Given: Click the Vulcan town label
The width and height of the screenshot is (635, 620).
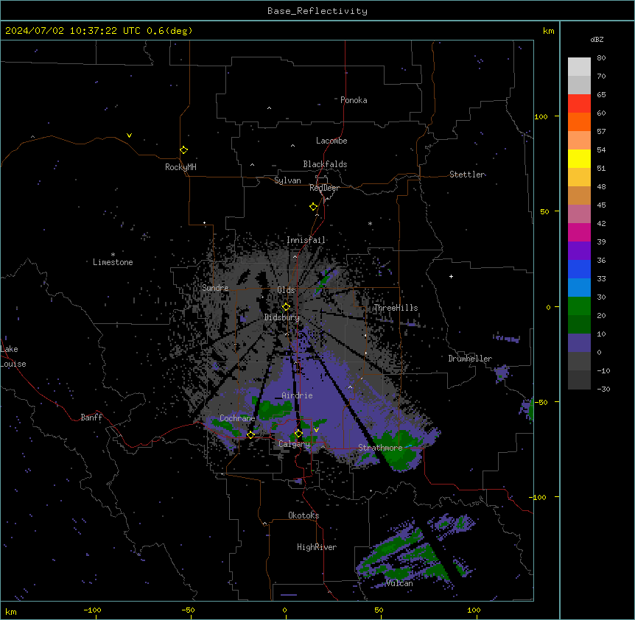Looking at the screenshot, I should click(399, 583).
